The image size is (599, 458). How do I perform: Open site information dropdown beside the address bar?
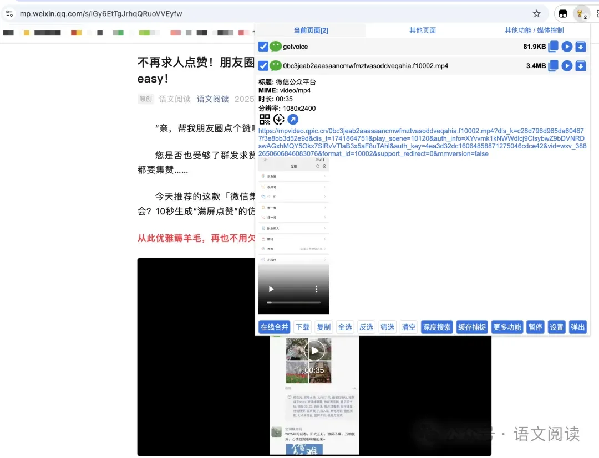(x=9, y=13)
